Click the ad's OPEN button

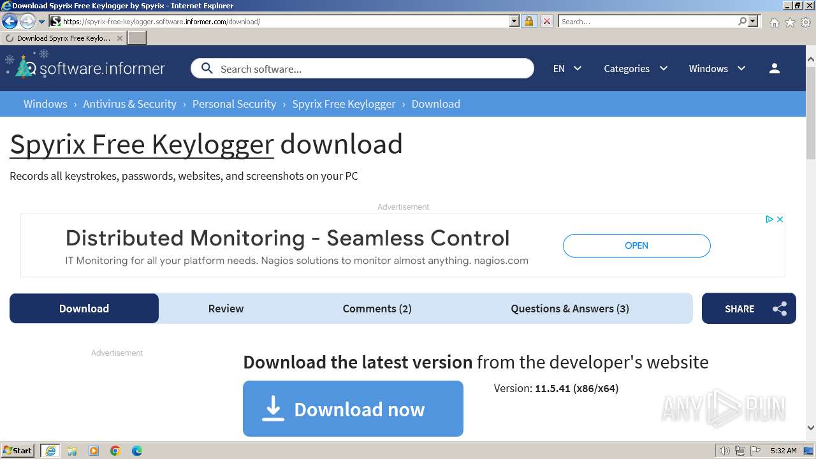636,245
